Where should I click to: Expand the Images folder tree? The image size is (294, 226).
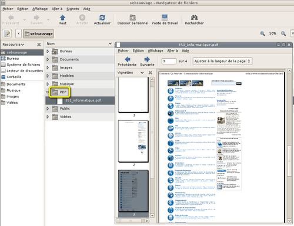pyautogui.click(x=48, y=68)
